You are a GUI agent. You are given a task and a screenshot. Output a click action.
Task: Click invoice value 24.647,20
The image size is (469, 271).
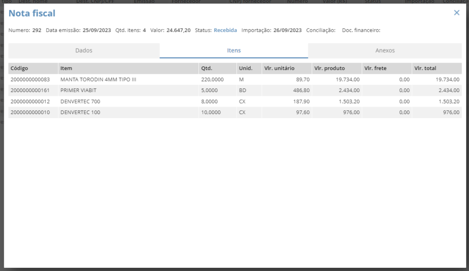[x=179, y=30]
